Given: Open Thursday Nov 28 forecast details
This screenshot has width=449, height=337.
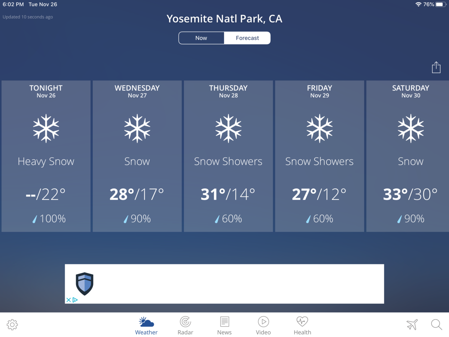Looking at the screenshot, I should [x=228, y=156].
